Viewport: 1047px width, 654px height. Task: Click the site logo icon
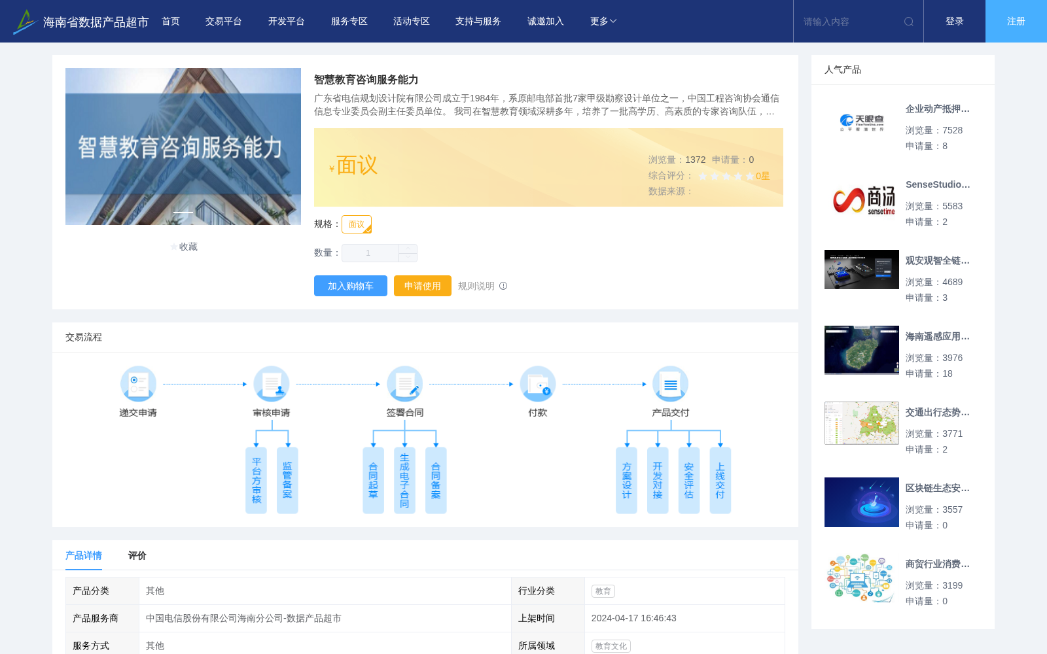(24, 22)
